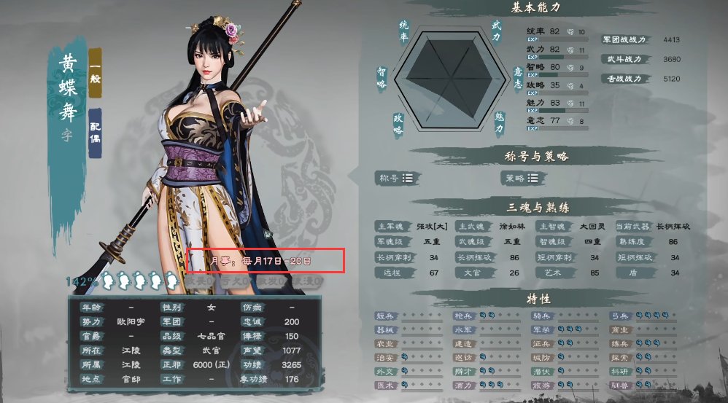Click the 潜力 trait label
Screen dimensions: 728x403
463,386
